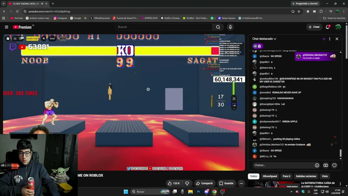Open the YouTube account avatar menu
Image resolution: width=348 pixels, height=196 pixels.
tap(338, 27)
